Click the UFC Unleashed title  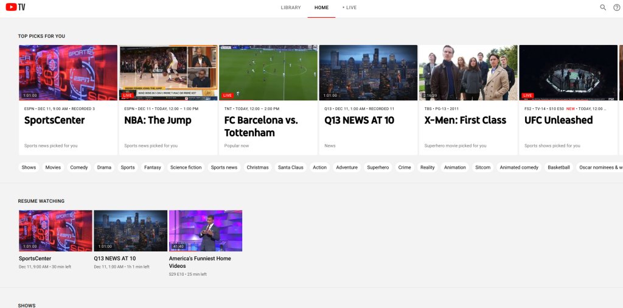(x=559, y=121)
